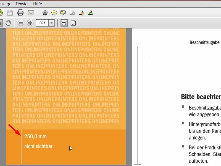Click the page icon with green arrow
The width and height of the screenshot is (221, 166).
pos(90,13)
